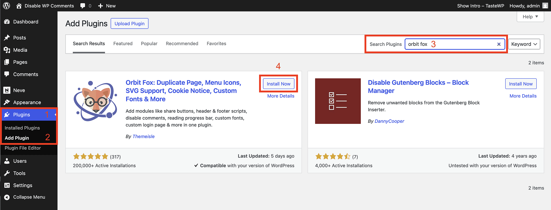The height and width of the screenshot is (210, 551).
Task: Open the Add Plugin submenu item
Action: point(17,138)
